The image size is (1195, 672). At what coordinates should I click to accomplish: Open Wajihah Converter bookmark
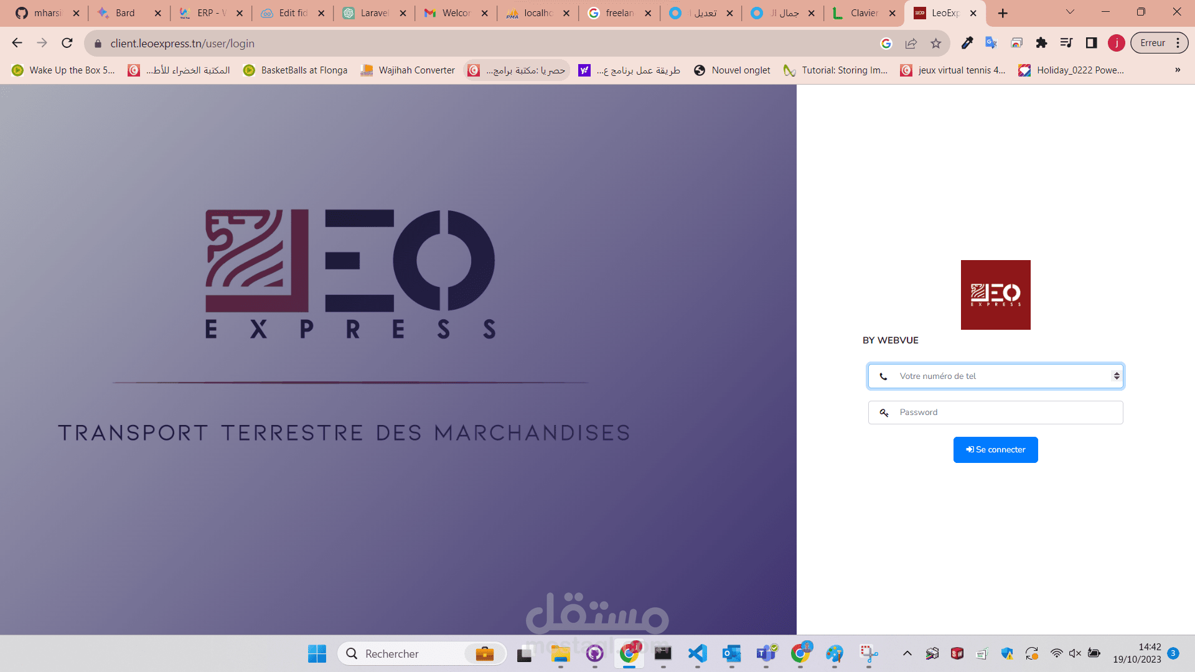[x=408, y=70]
